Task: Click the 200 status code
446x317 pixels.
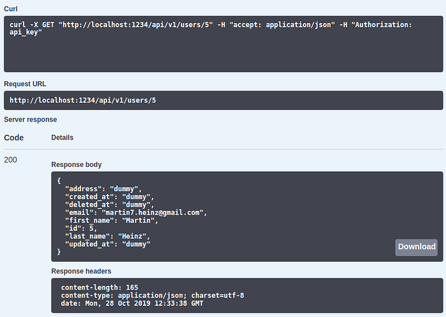Action: (11, 160)
